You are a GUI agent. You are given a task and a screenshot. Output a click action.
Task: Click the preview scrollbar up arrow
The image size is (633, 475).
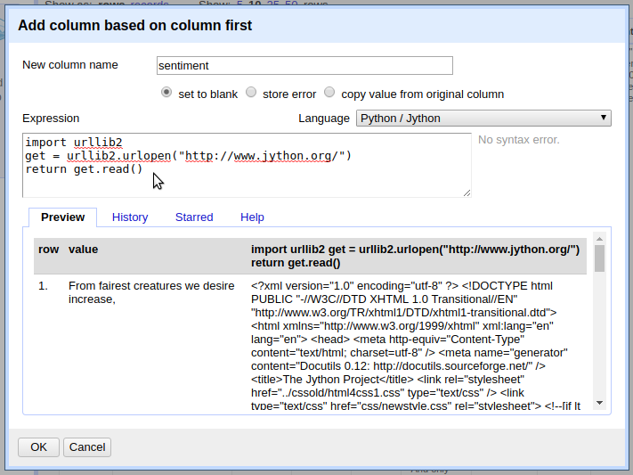600,239
